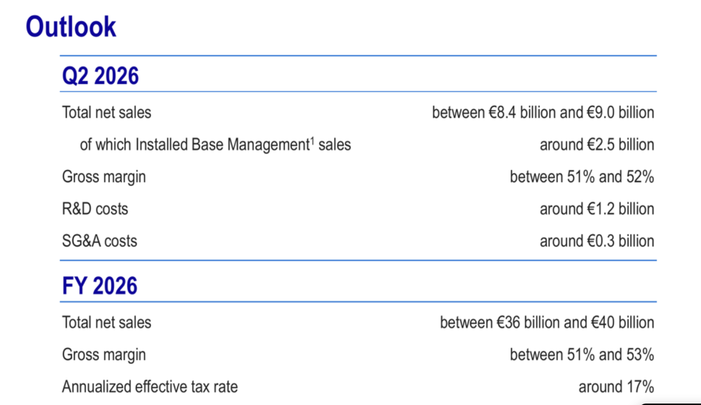This screenshot has width=701, height=405.
Task: Click the between 51% and 53% value
Action: point(582,355)
